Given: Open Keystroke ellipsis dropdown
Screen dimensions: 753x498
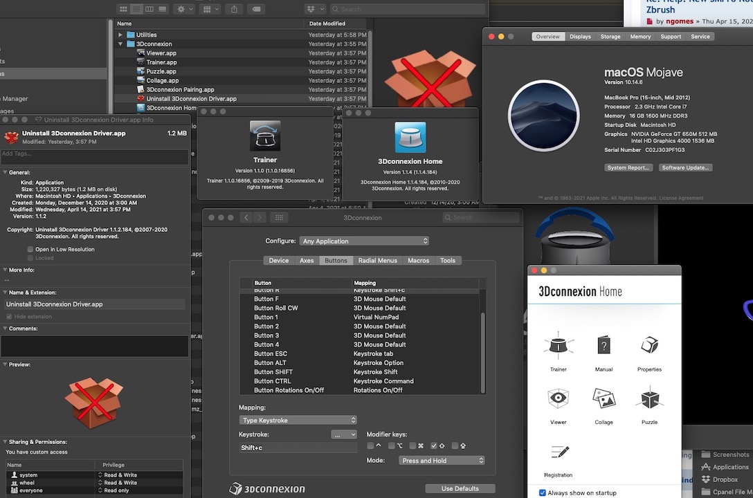Looking at the screenshot, I should tap(344, 434).
